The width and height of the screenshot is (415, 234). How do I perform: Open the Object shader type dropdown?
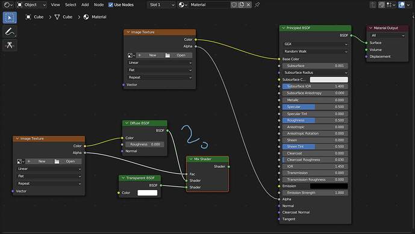click(31, 5)
